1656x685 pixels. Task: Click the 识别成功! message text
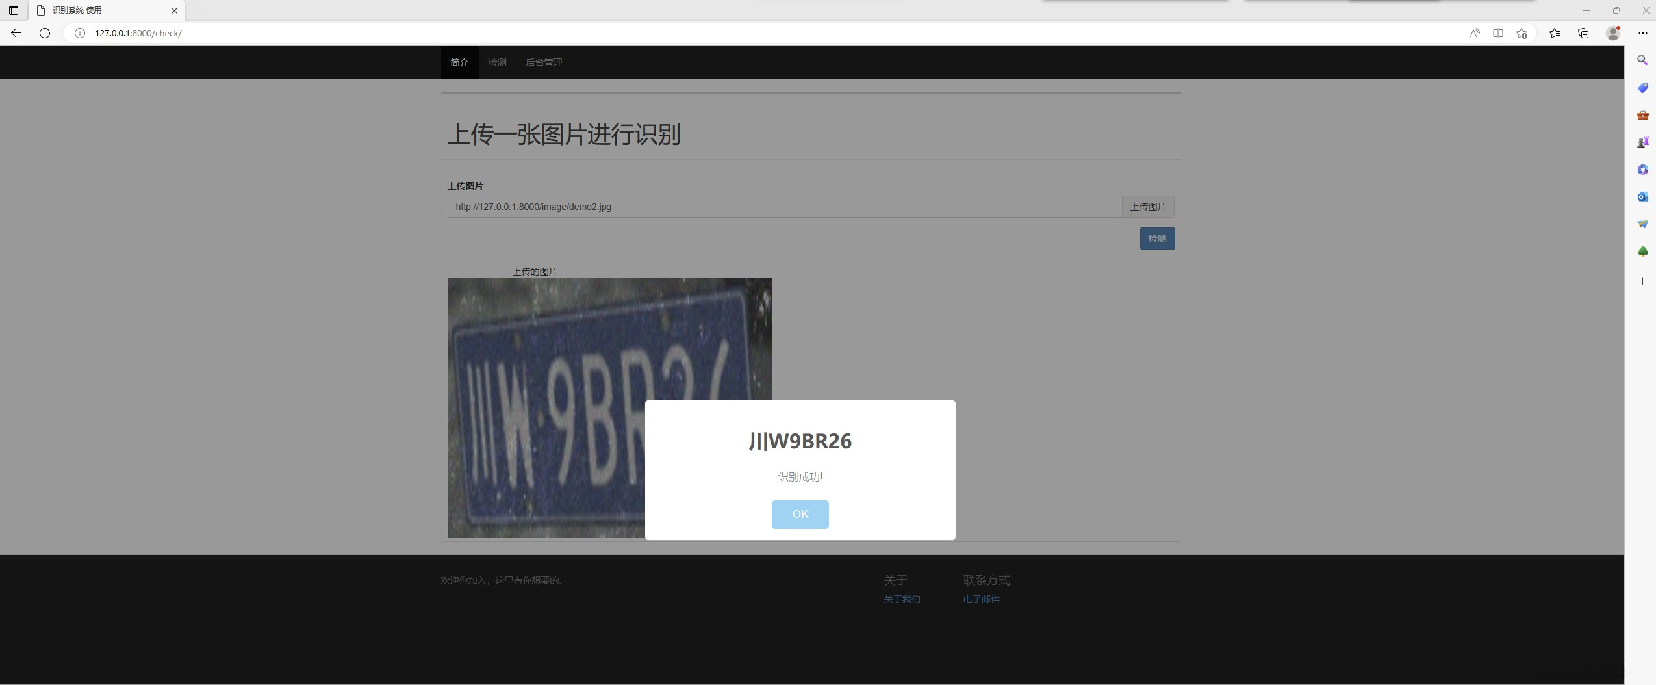click(800, 476)
